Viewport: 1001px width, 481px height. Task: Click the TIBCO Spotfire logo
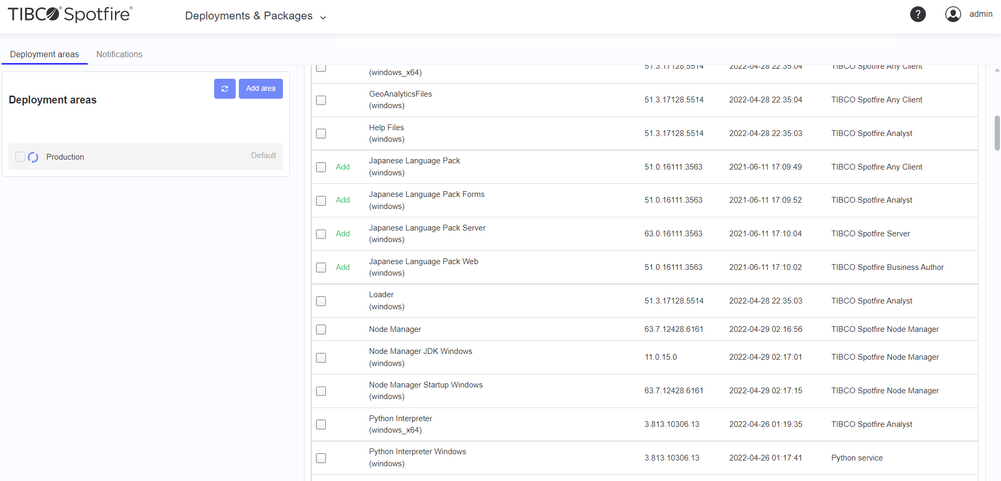[x=70, y=14]
